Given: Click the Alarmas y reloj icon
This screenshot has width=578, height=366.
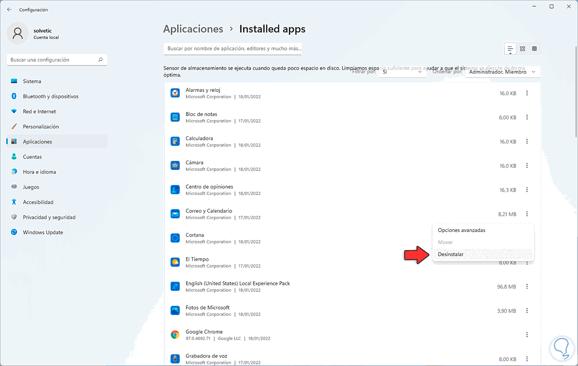Looking at the screenshot, I should click(175, 93).
